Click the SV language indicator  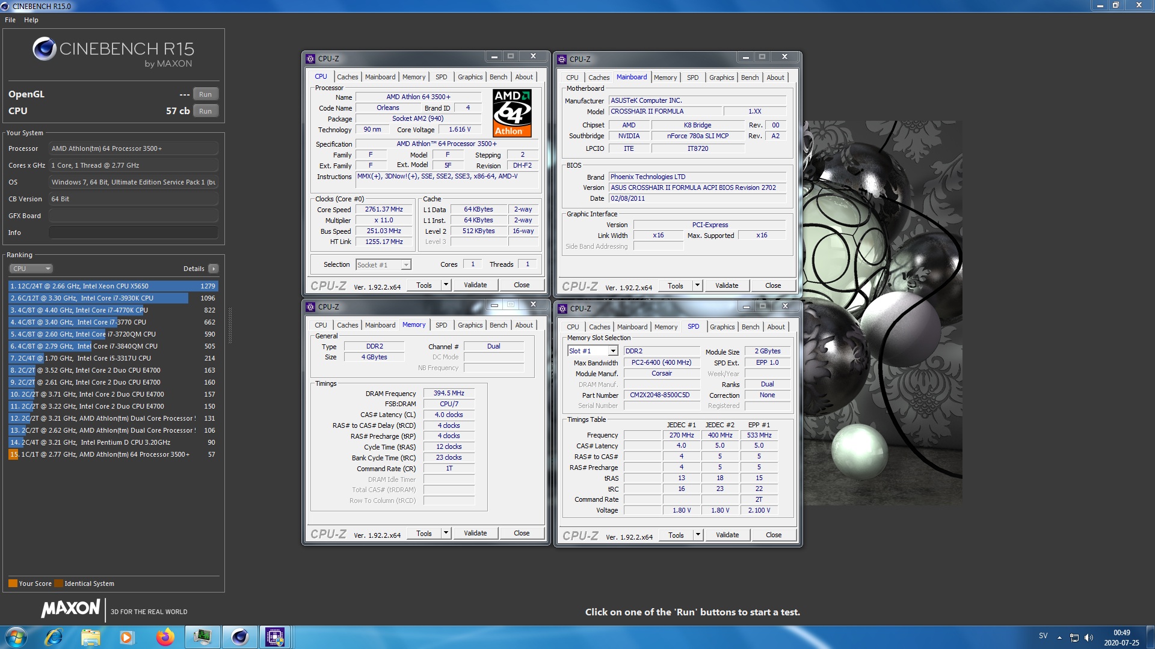tap(1043, 636)
